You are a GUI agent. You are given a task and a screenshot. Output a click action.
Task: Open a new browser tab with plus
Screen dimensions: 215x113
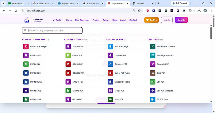click(158, 3)
